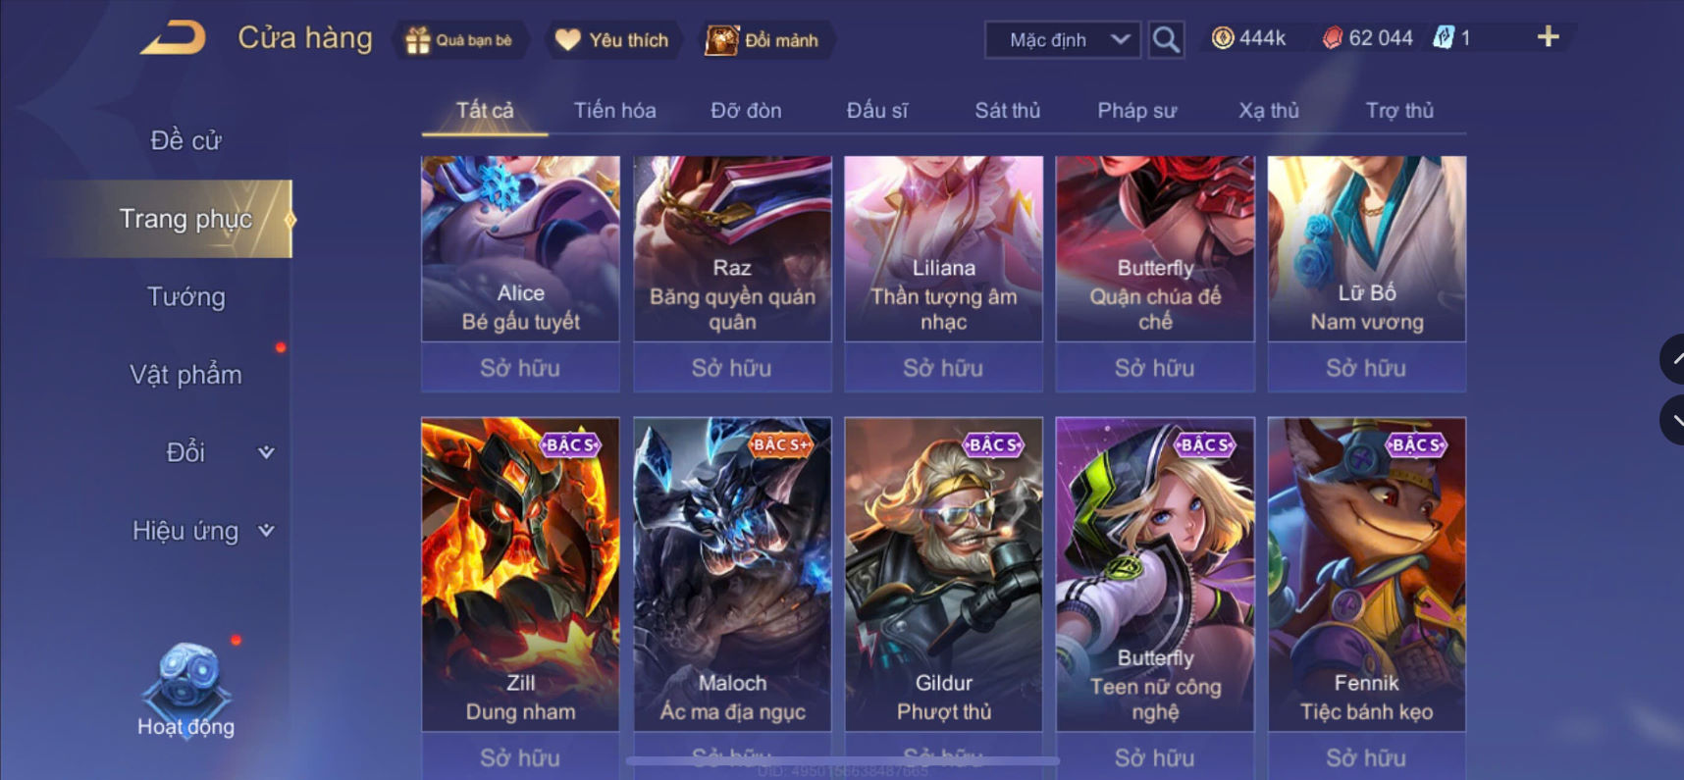This screenshot has height=780, width=1684.
Task: Switch to the Sát thủ tab
Action: (1007, 111)
